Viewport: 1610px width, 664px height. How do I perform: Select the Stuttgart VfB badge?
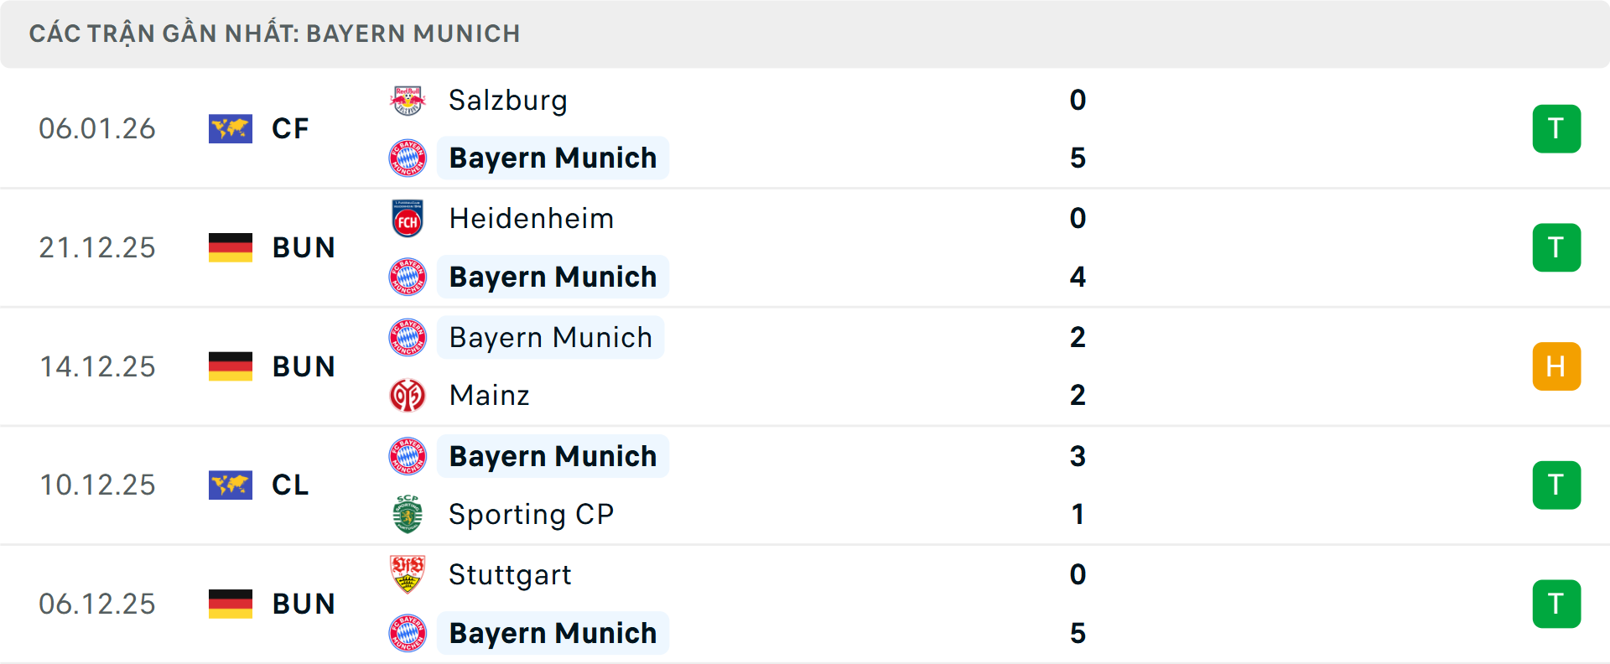point(408,575)
